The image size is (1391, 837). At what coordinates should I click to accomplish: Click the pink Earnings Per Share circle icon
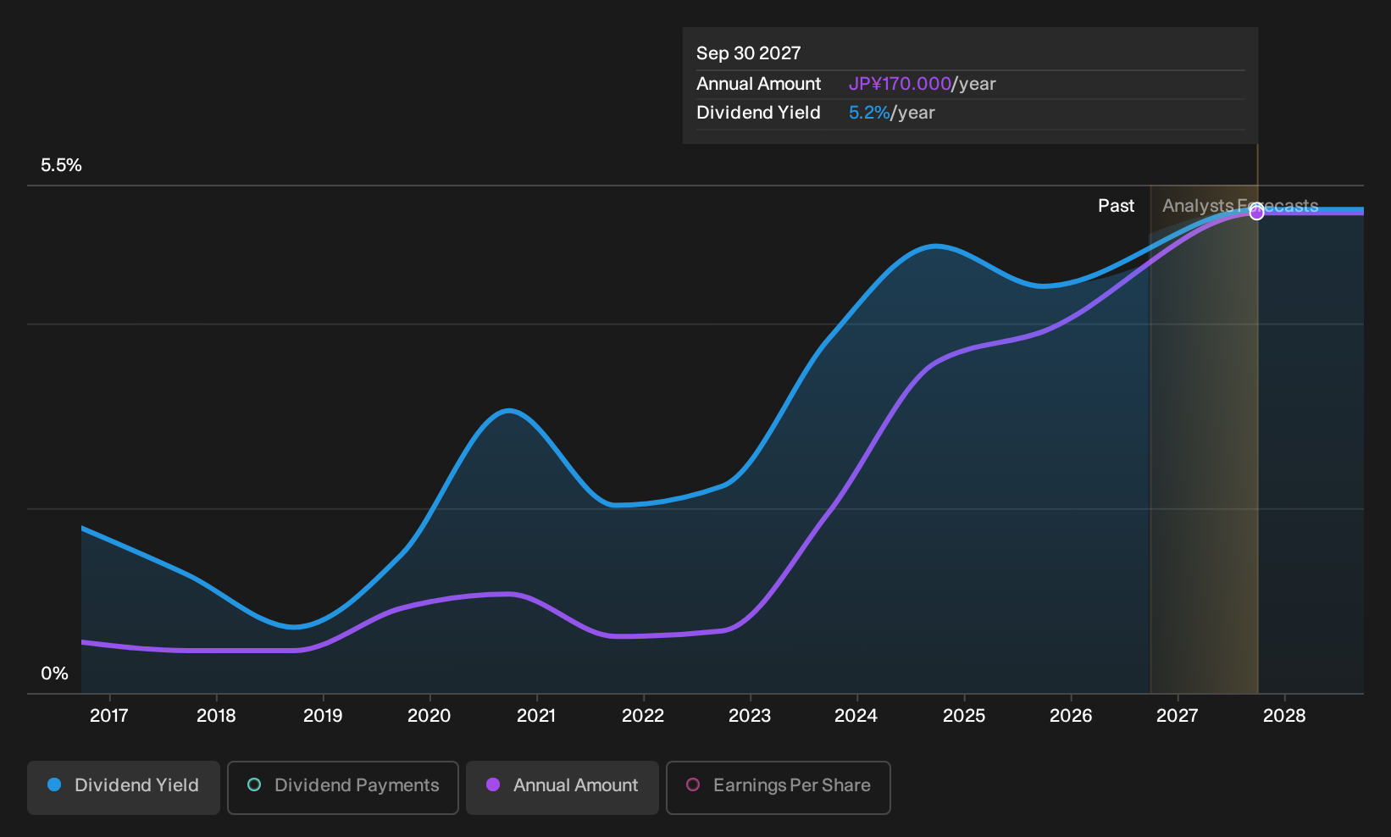coord(693,784)
